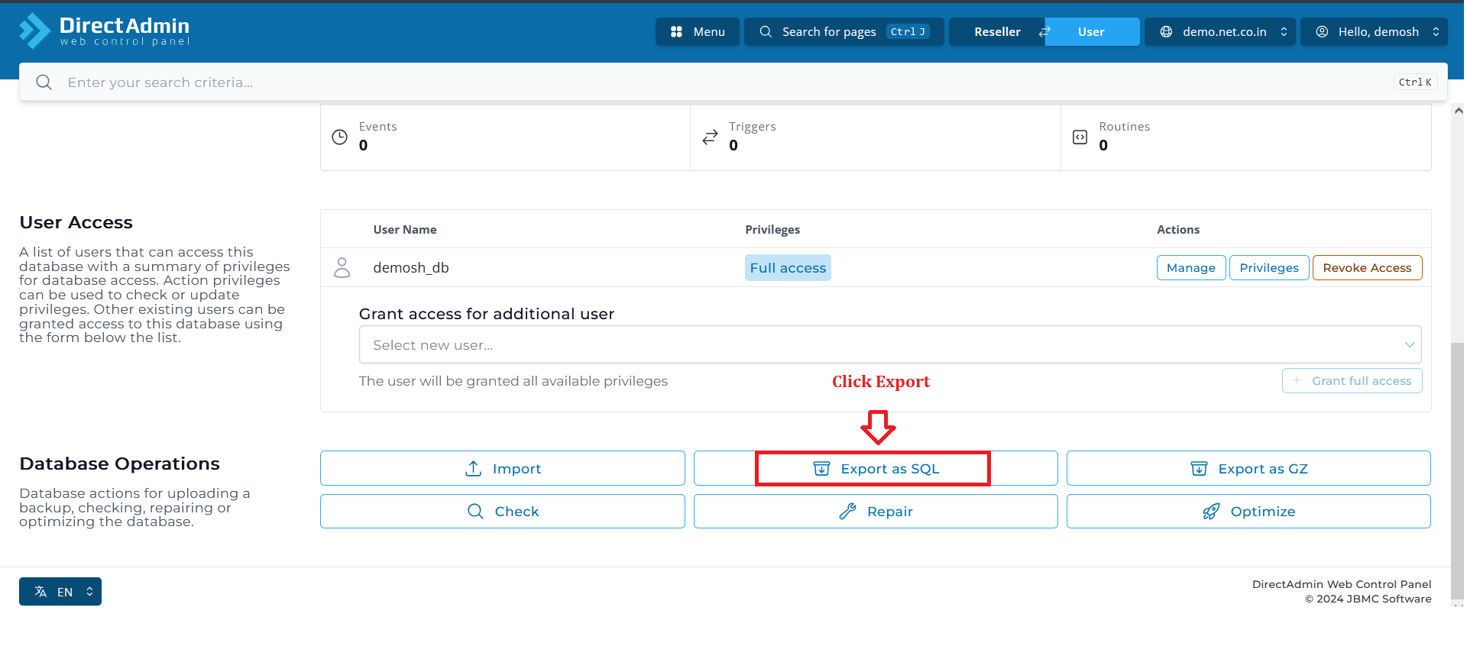The image size is (1467, 659).
Task: Switch to Reseller access level
Action: click(x=997, y=31)
